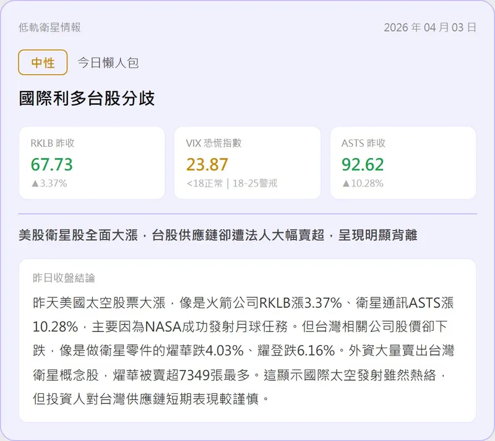Click the ASTS change ▲10.28%

(363, 183)
